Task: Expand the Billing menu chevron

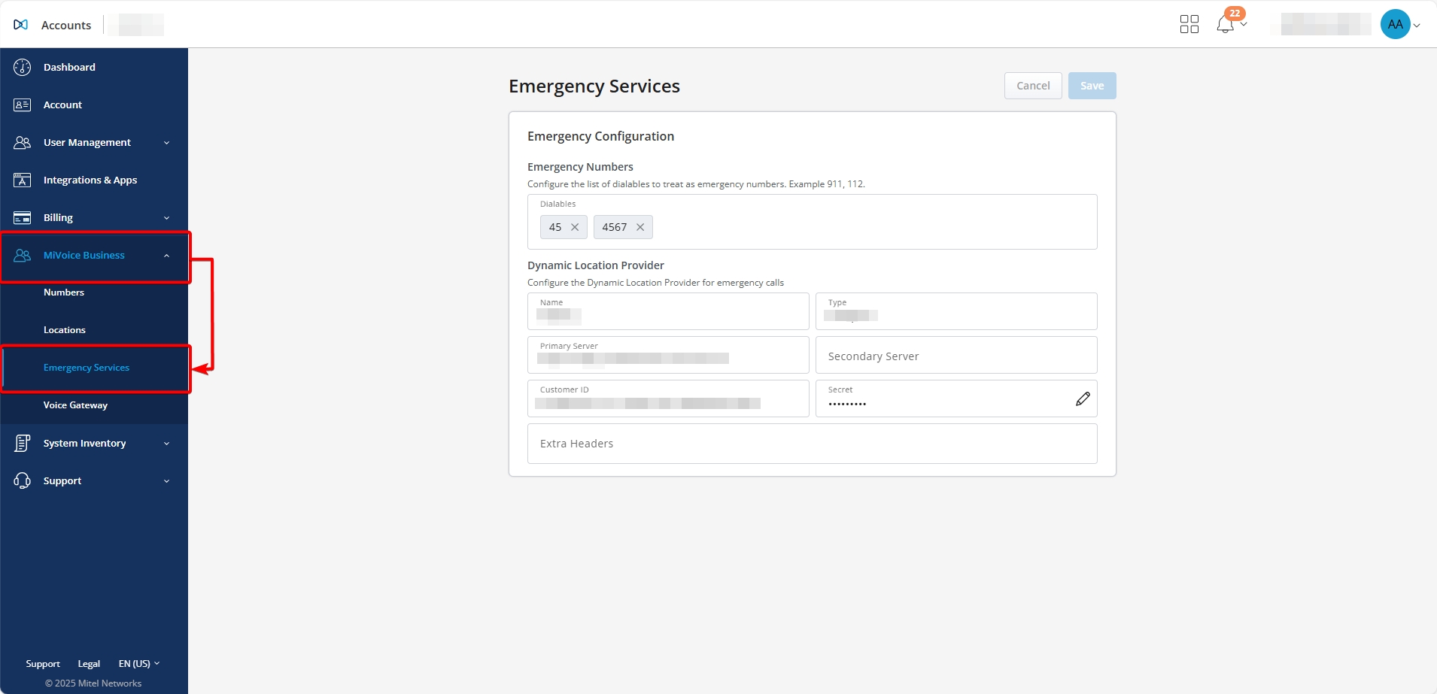Action: (166, 218)
